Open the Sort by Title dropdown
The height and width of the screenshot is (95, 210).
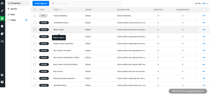(201, 3)
